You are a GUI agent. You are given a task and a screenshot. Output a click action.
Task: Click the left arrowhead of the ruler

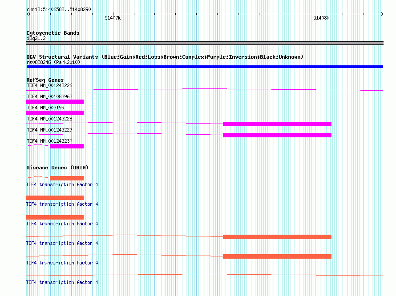point(28,14)
